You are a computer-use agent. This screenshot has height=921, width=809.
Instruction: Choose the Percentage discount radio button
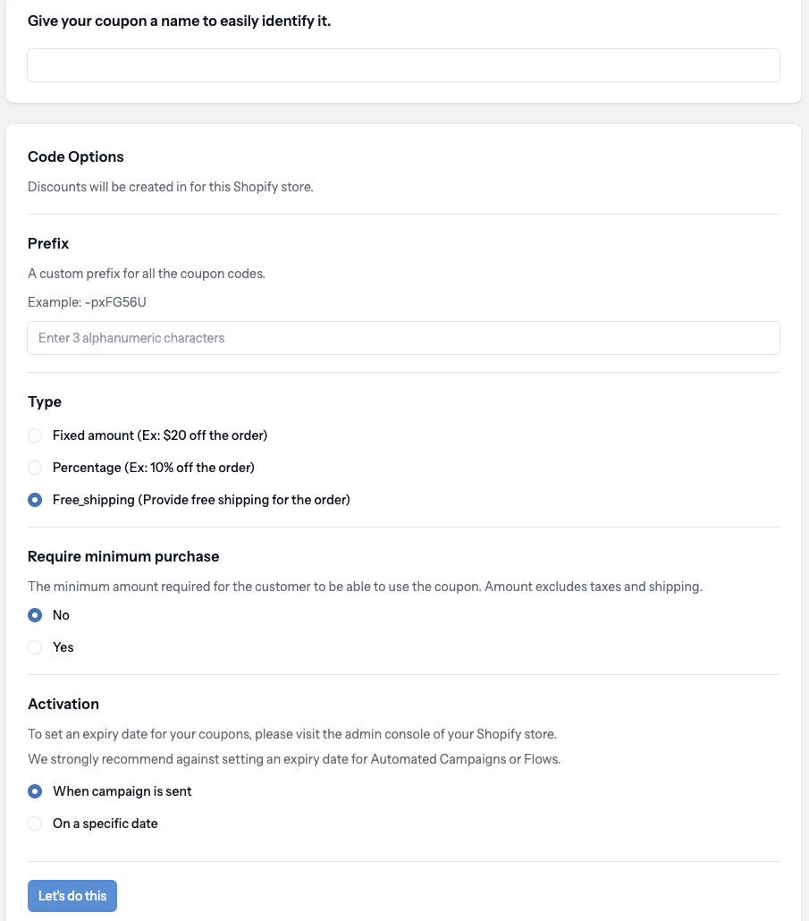(35, 468)
